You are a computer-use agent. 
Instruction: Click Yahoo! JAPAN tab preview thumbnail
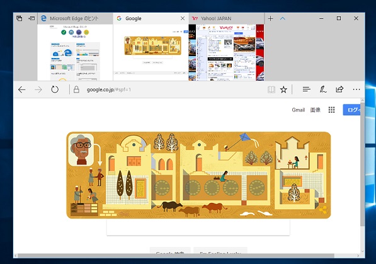click(226, 52)
